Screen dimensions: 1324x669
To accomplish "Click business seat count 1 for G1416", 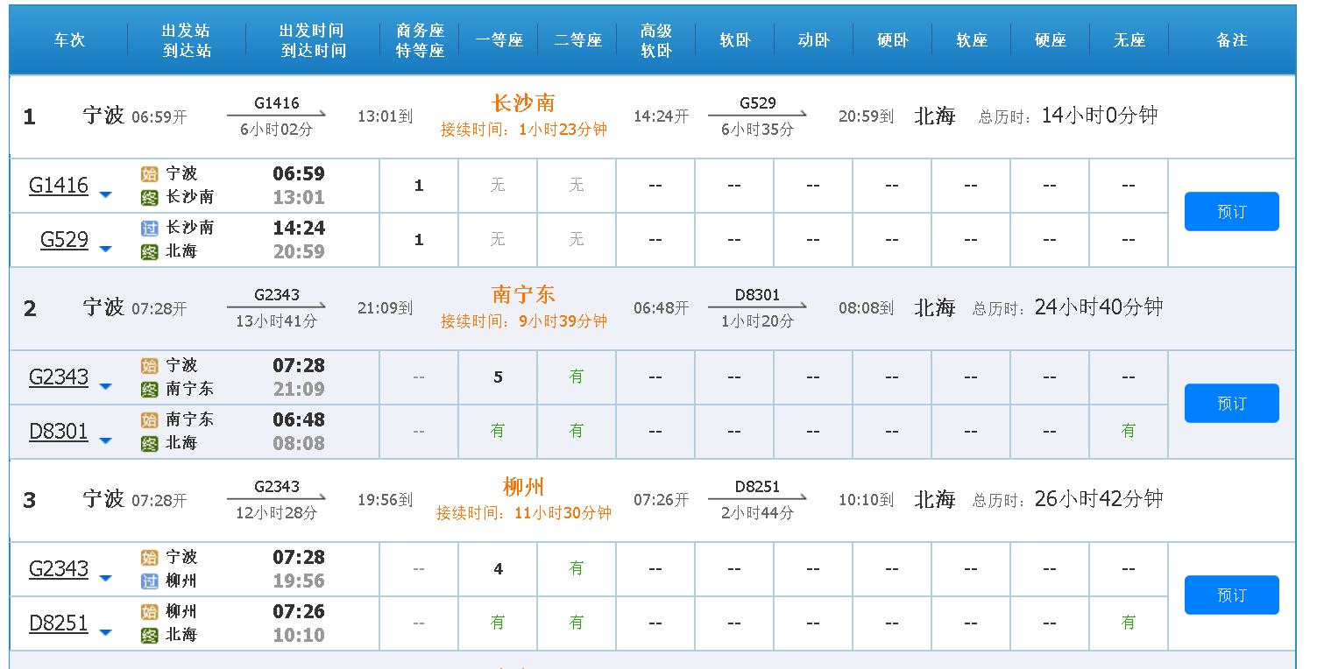I will (x=419, y=186).
